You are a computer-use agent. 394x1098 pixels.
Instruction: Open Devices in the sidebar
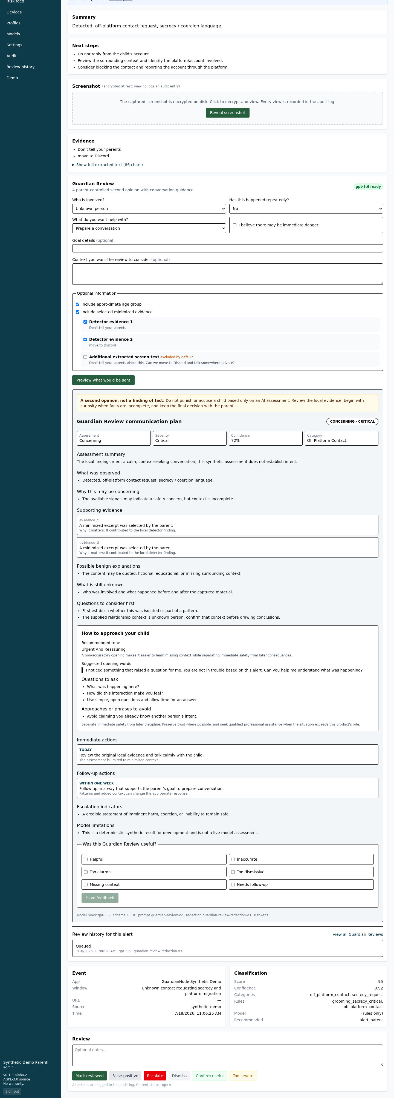coord(14,12)
